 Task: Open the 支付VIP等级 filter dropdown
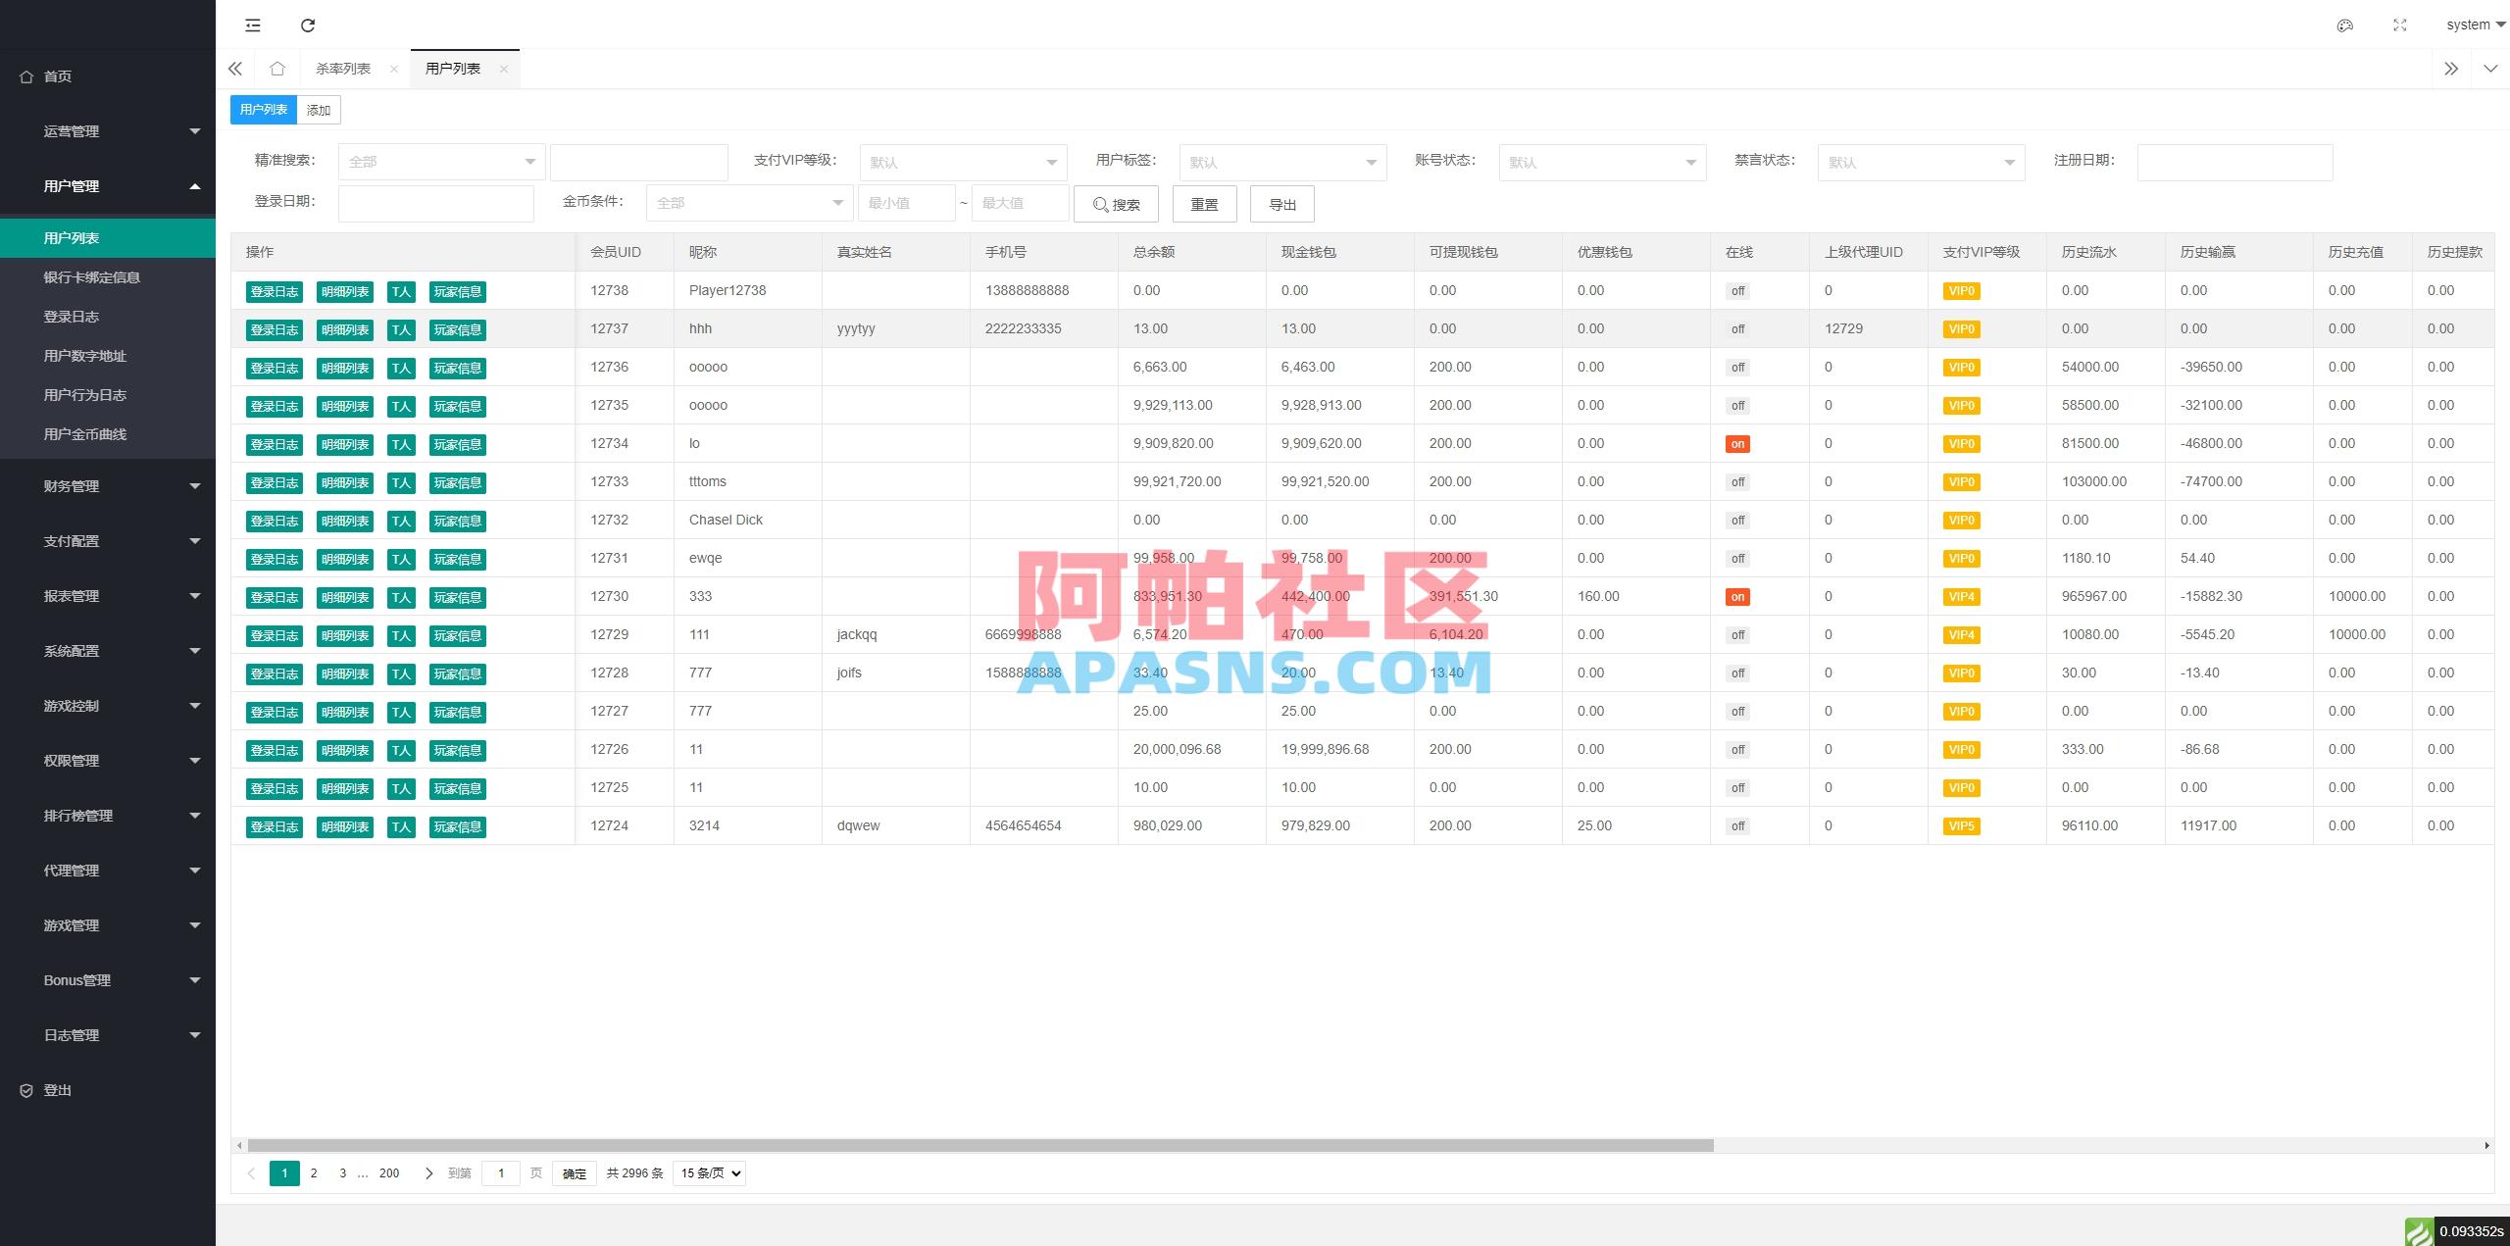[x=962, y=162]
